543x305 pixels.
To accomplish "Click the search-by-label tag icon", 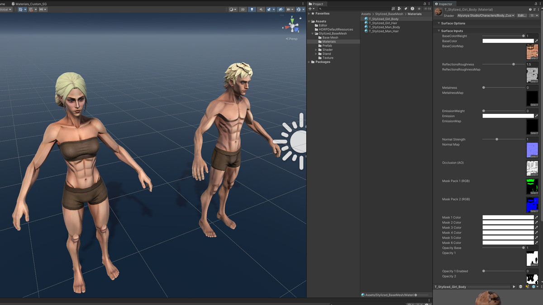I will click(x=406, y=9).
